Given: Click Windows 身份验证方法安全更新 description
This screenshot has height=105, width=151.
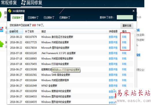Looking at the screenshot, I should point(57,37).
